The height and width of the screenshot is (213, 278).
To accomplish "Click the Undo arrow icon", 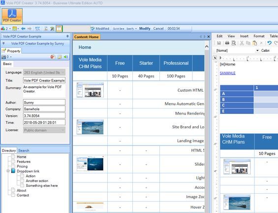I will tap(270, 43).
